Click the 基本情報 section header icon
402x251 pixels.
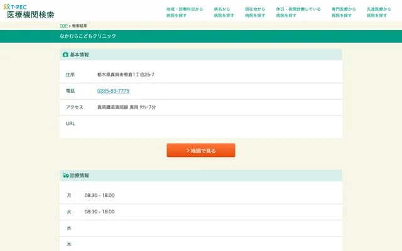pyautogui.click(x=65, y=55)
